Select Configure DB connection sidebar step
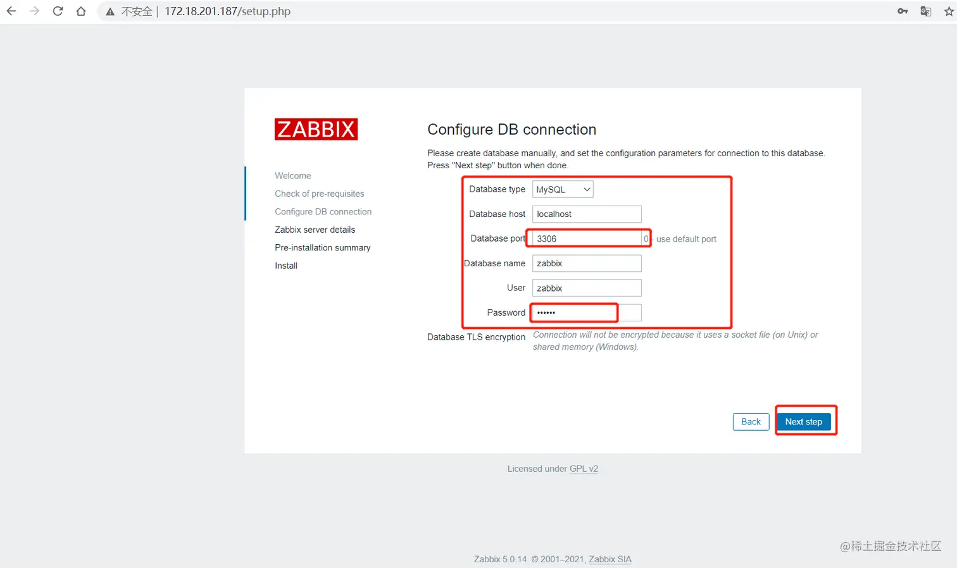 [x=323, y=212]
